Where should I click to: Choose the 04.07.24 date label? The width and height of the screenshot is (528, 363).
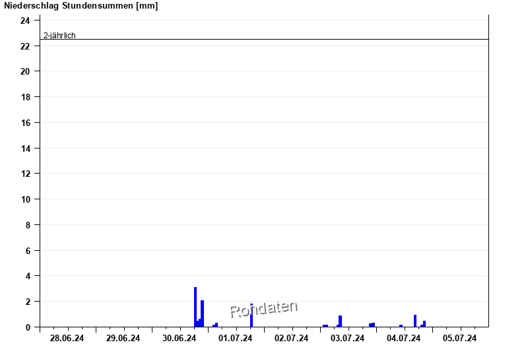[x=404, y=339]
